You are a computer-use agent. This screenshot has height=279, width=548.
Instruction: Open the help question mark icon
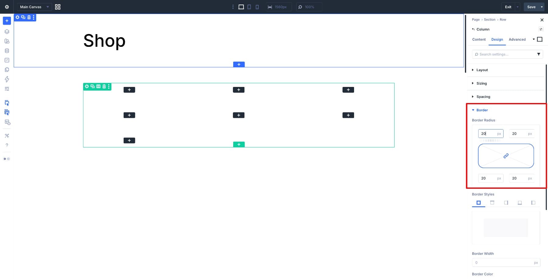coord(7,145)
